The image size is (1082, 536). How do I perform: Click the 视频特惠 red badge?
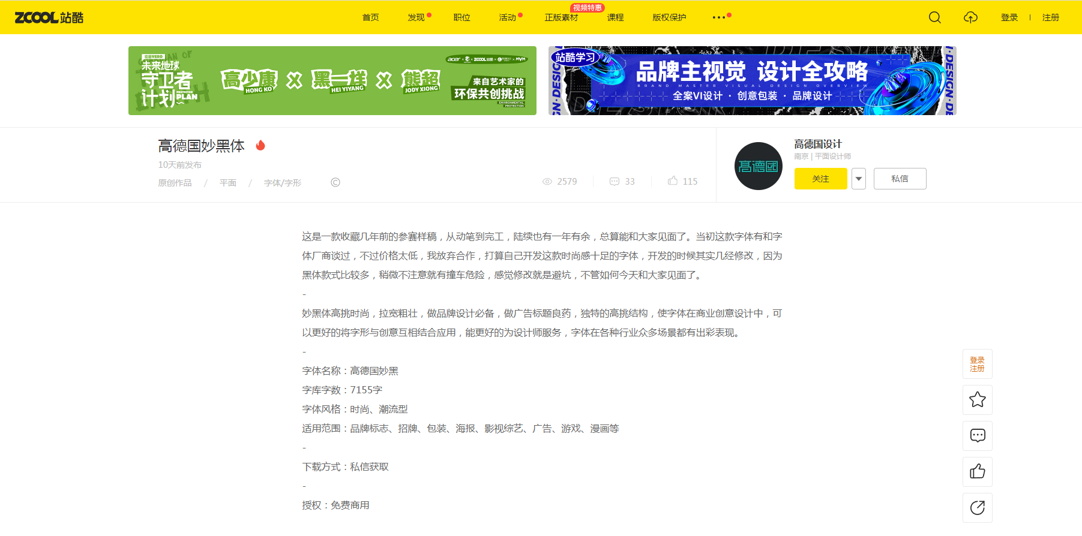pyautogui.click(x=588, y=8)
